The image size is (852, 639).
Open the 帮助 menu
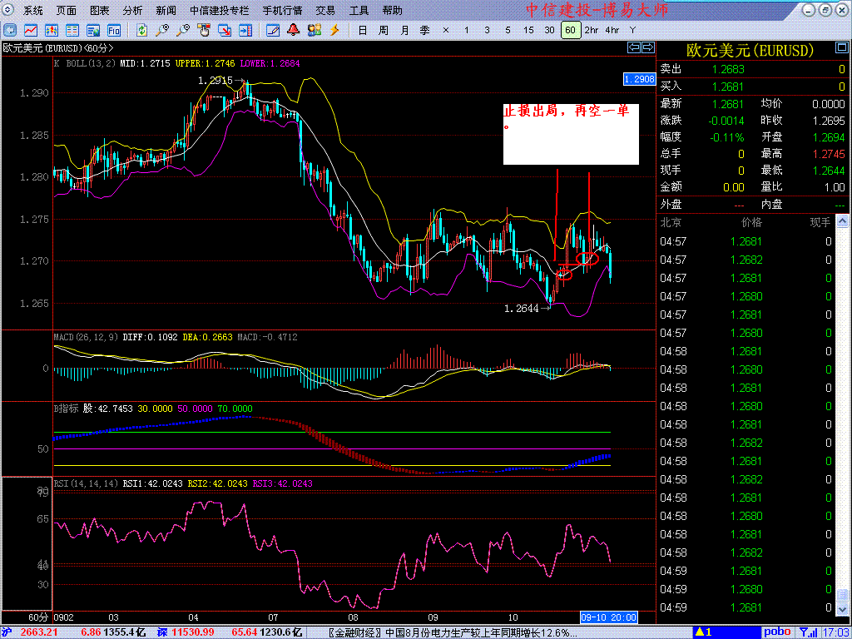tap(393, 10)
